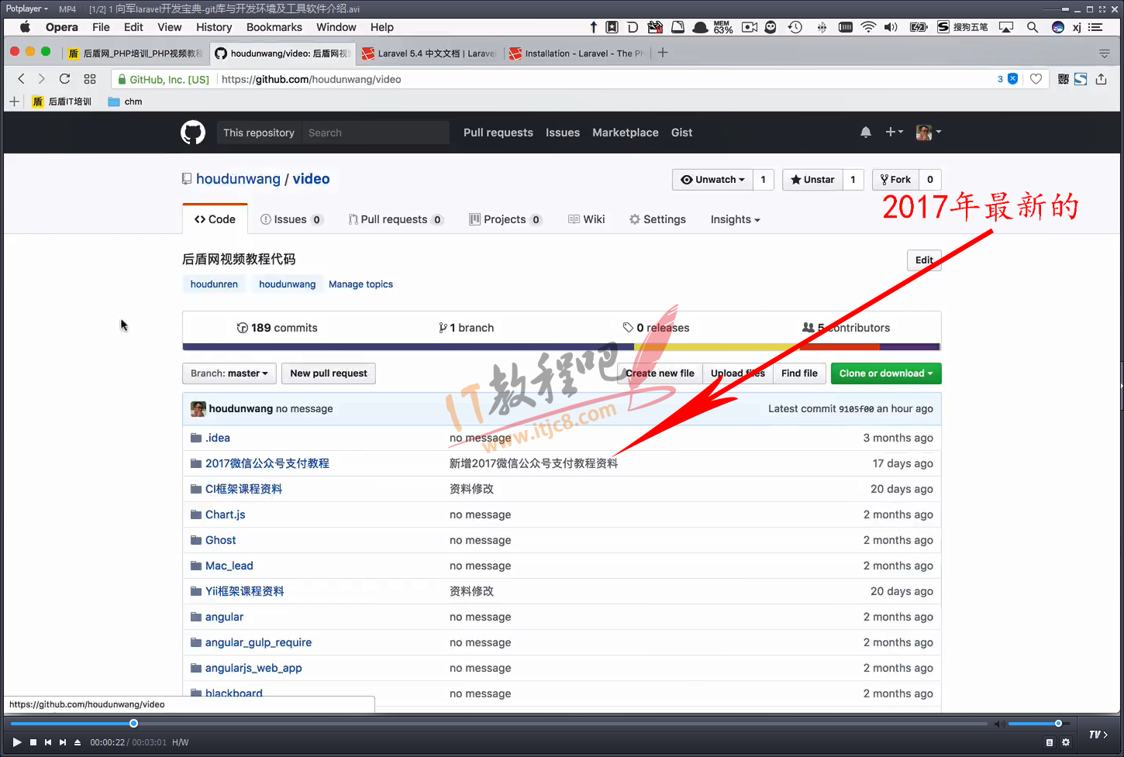This screenshot has width=1124, height=757.
Task: Click the Potplayer video seek bar
Action: tap(499, 724)
